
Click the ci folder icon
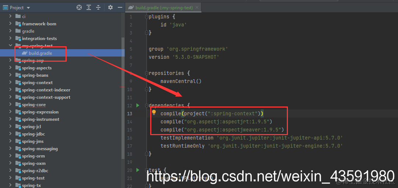coord(18,16)
